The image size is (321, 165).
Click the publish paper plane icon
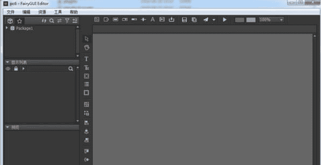point(206,20)
